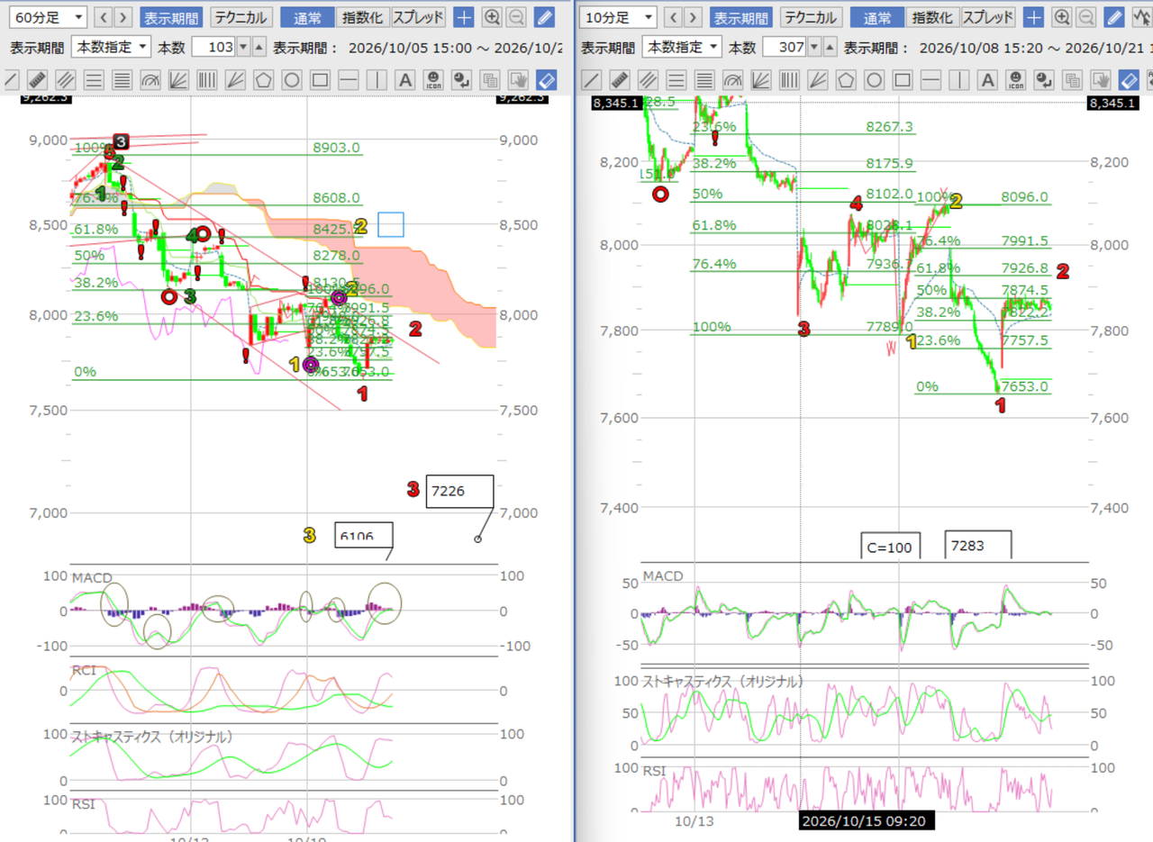This screenshot has height=842, width=1153.
Task: Choose the text A tool in the 60分足 chart
Action: [405, 79]
